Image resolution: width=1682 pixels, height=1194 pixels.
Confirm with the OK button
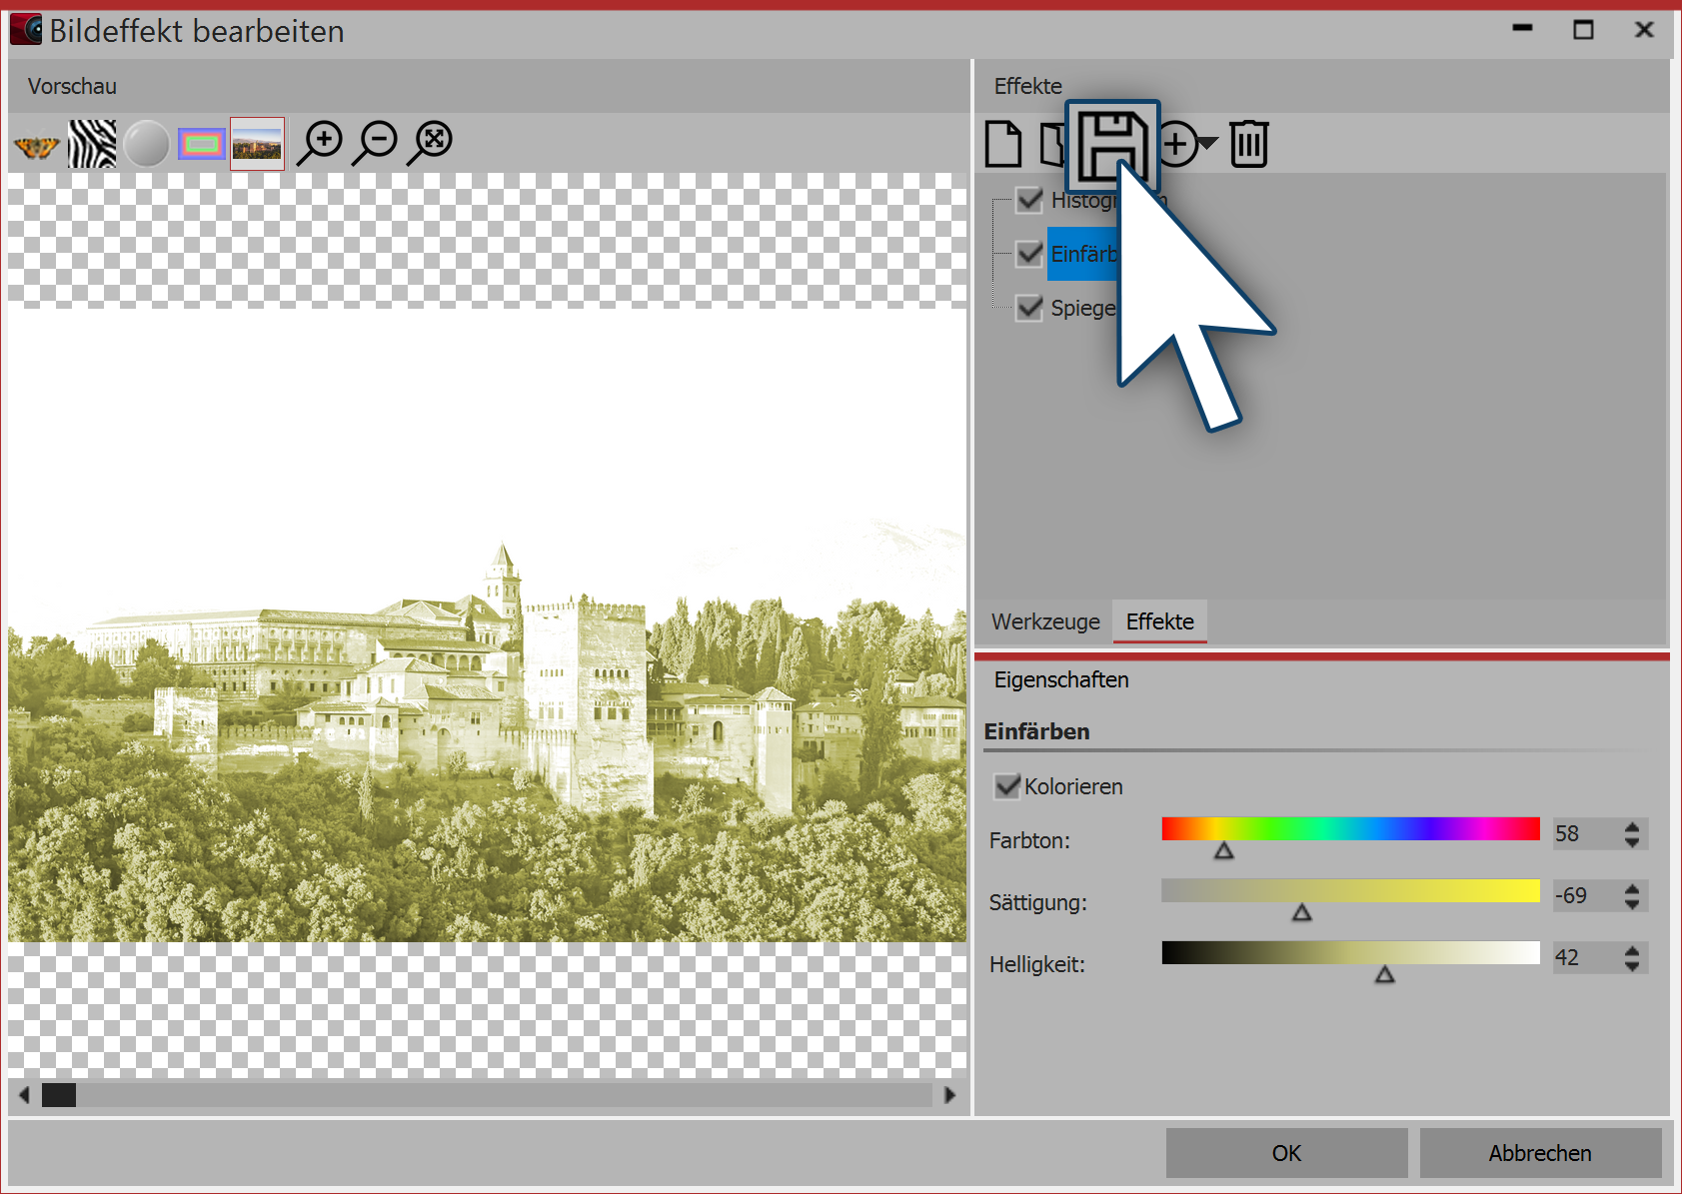click(1286, 1153)
